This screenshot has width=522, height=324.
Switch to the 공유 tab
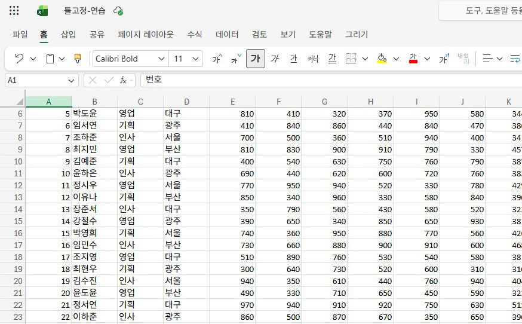(x=97, y=34)
